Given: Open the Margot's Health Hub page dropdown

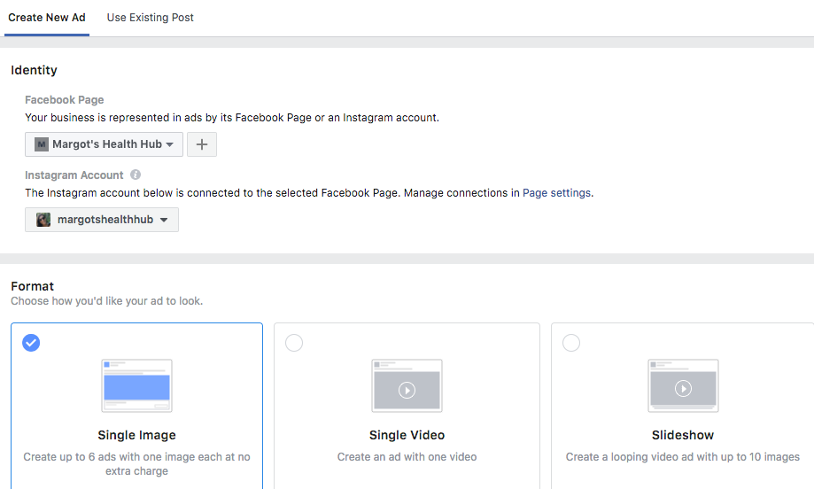Looking at the screenshot, I should [104, 144].
